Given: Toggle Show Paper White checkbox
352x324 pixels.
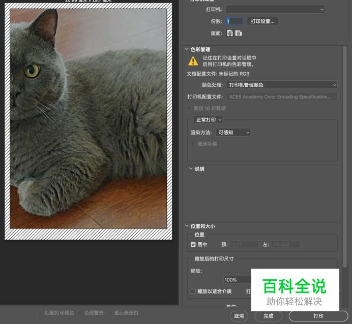Looking at the screenshot, I should click(109, 313).
